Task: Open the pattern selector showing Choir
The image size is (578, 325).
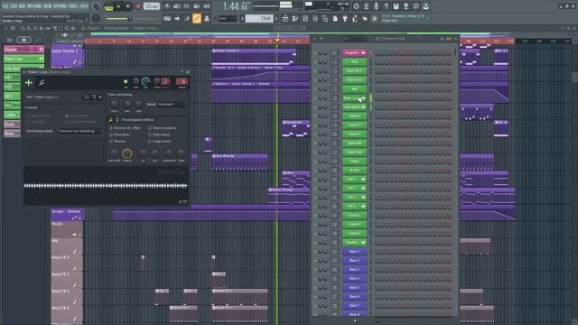Action: pos(260,18)
